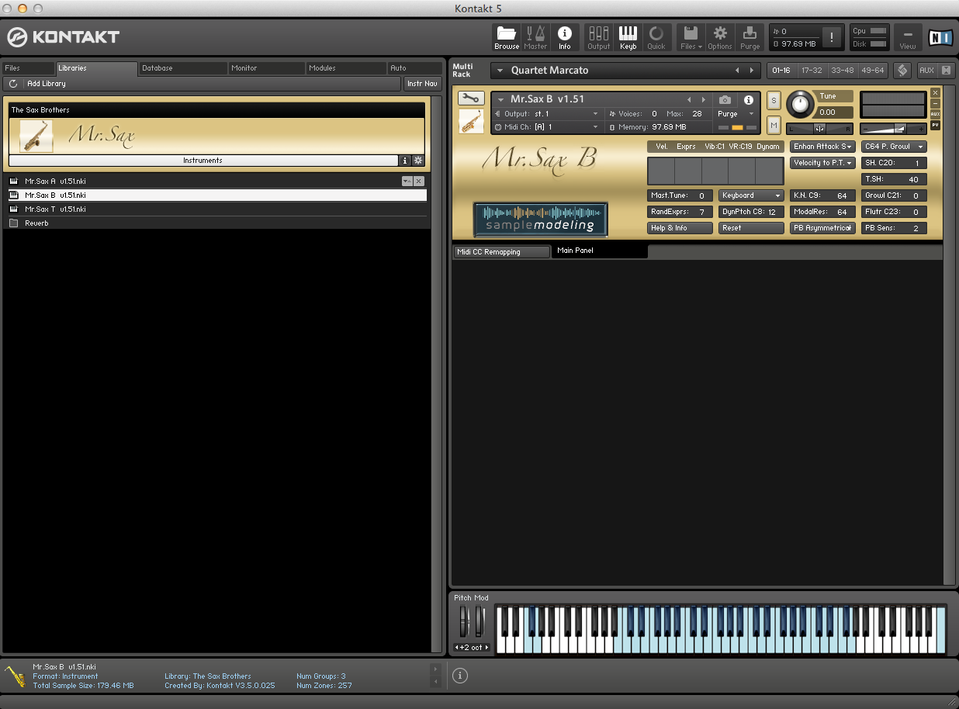This screenshot has width=959, height=709.
Task: Click the instrument volume slider
Action: pos(893,129)
